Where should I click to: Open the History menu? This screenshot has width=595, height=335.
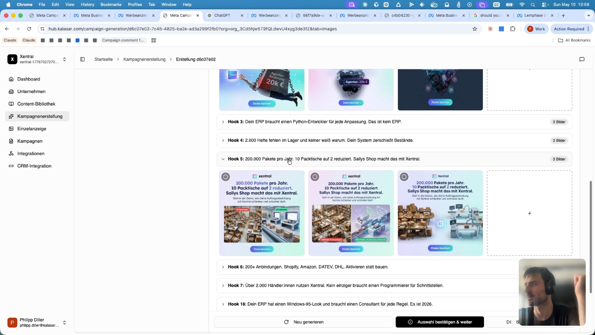(87, 5)
